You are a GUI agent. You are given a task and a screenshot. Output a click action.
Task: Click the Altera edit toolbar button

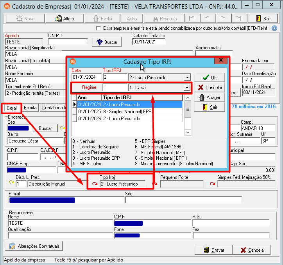(x=64, y=18)
